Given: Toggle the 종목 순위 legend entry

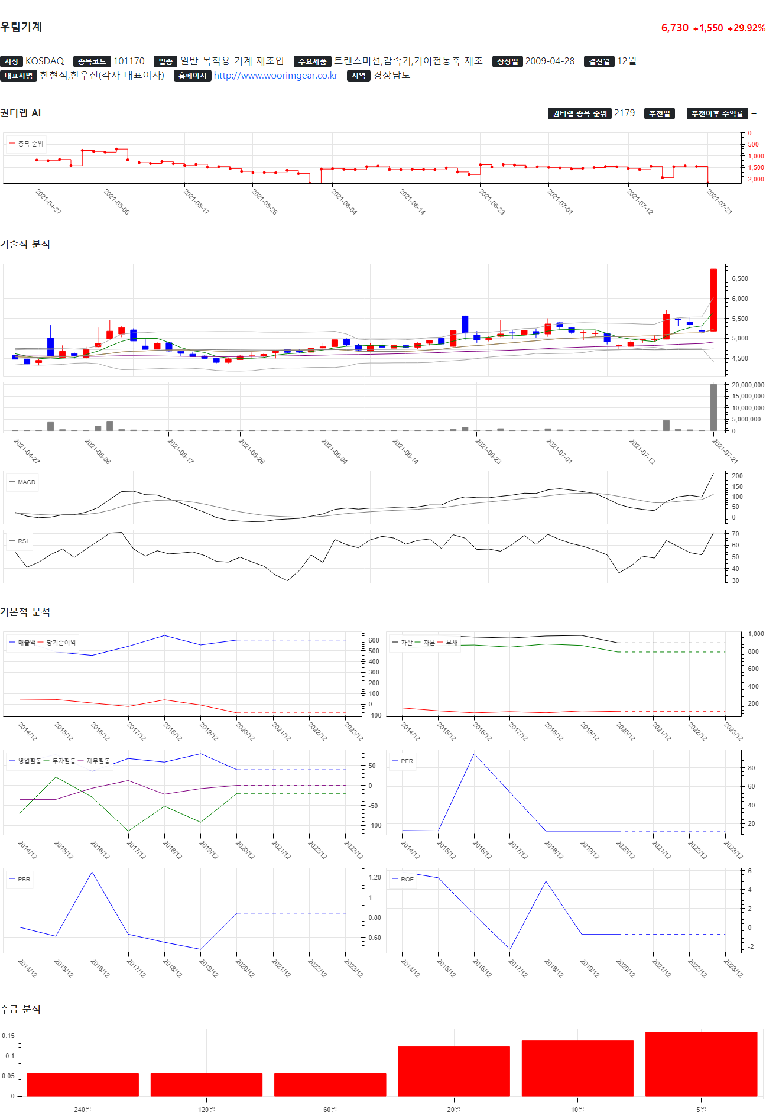Looking at the screenshot, I should [26, 144].
